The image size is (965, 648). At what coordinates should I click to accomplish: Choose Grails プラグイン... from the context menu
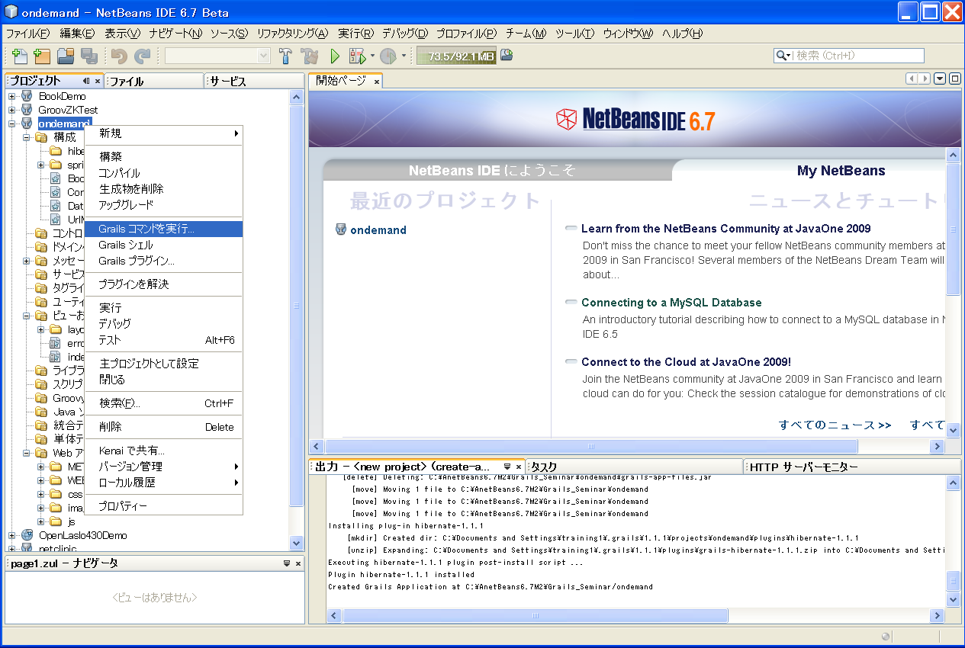point(163,261)
